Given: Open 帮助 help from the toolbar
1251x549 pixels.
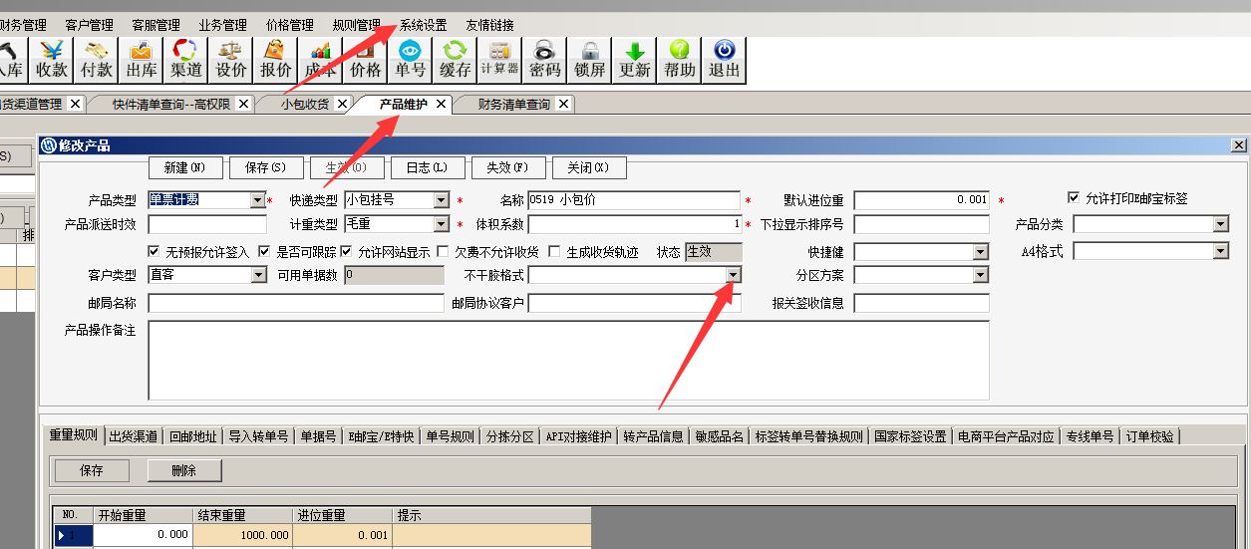Looking at the screenshot, I should pyautogui.click(x=680, y=59).
